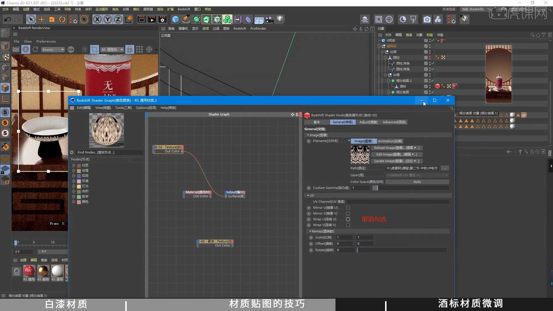This screenshot has width=553, height=311.
Task: Click the Reload Image button
Action: click(397, 147)
